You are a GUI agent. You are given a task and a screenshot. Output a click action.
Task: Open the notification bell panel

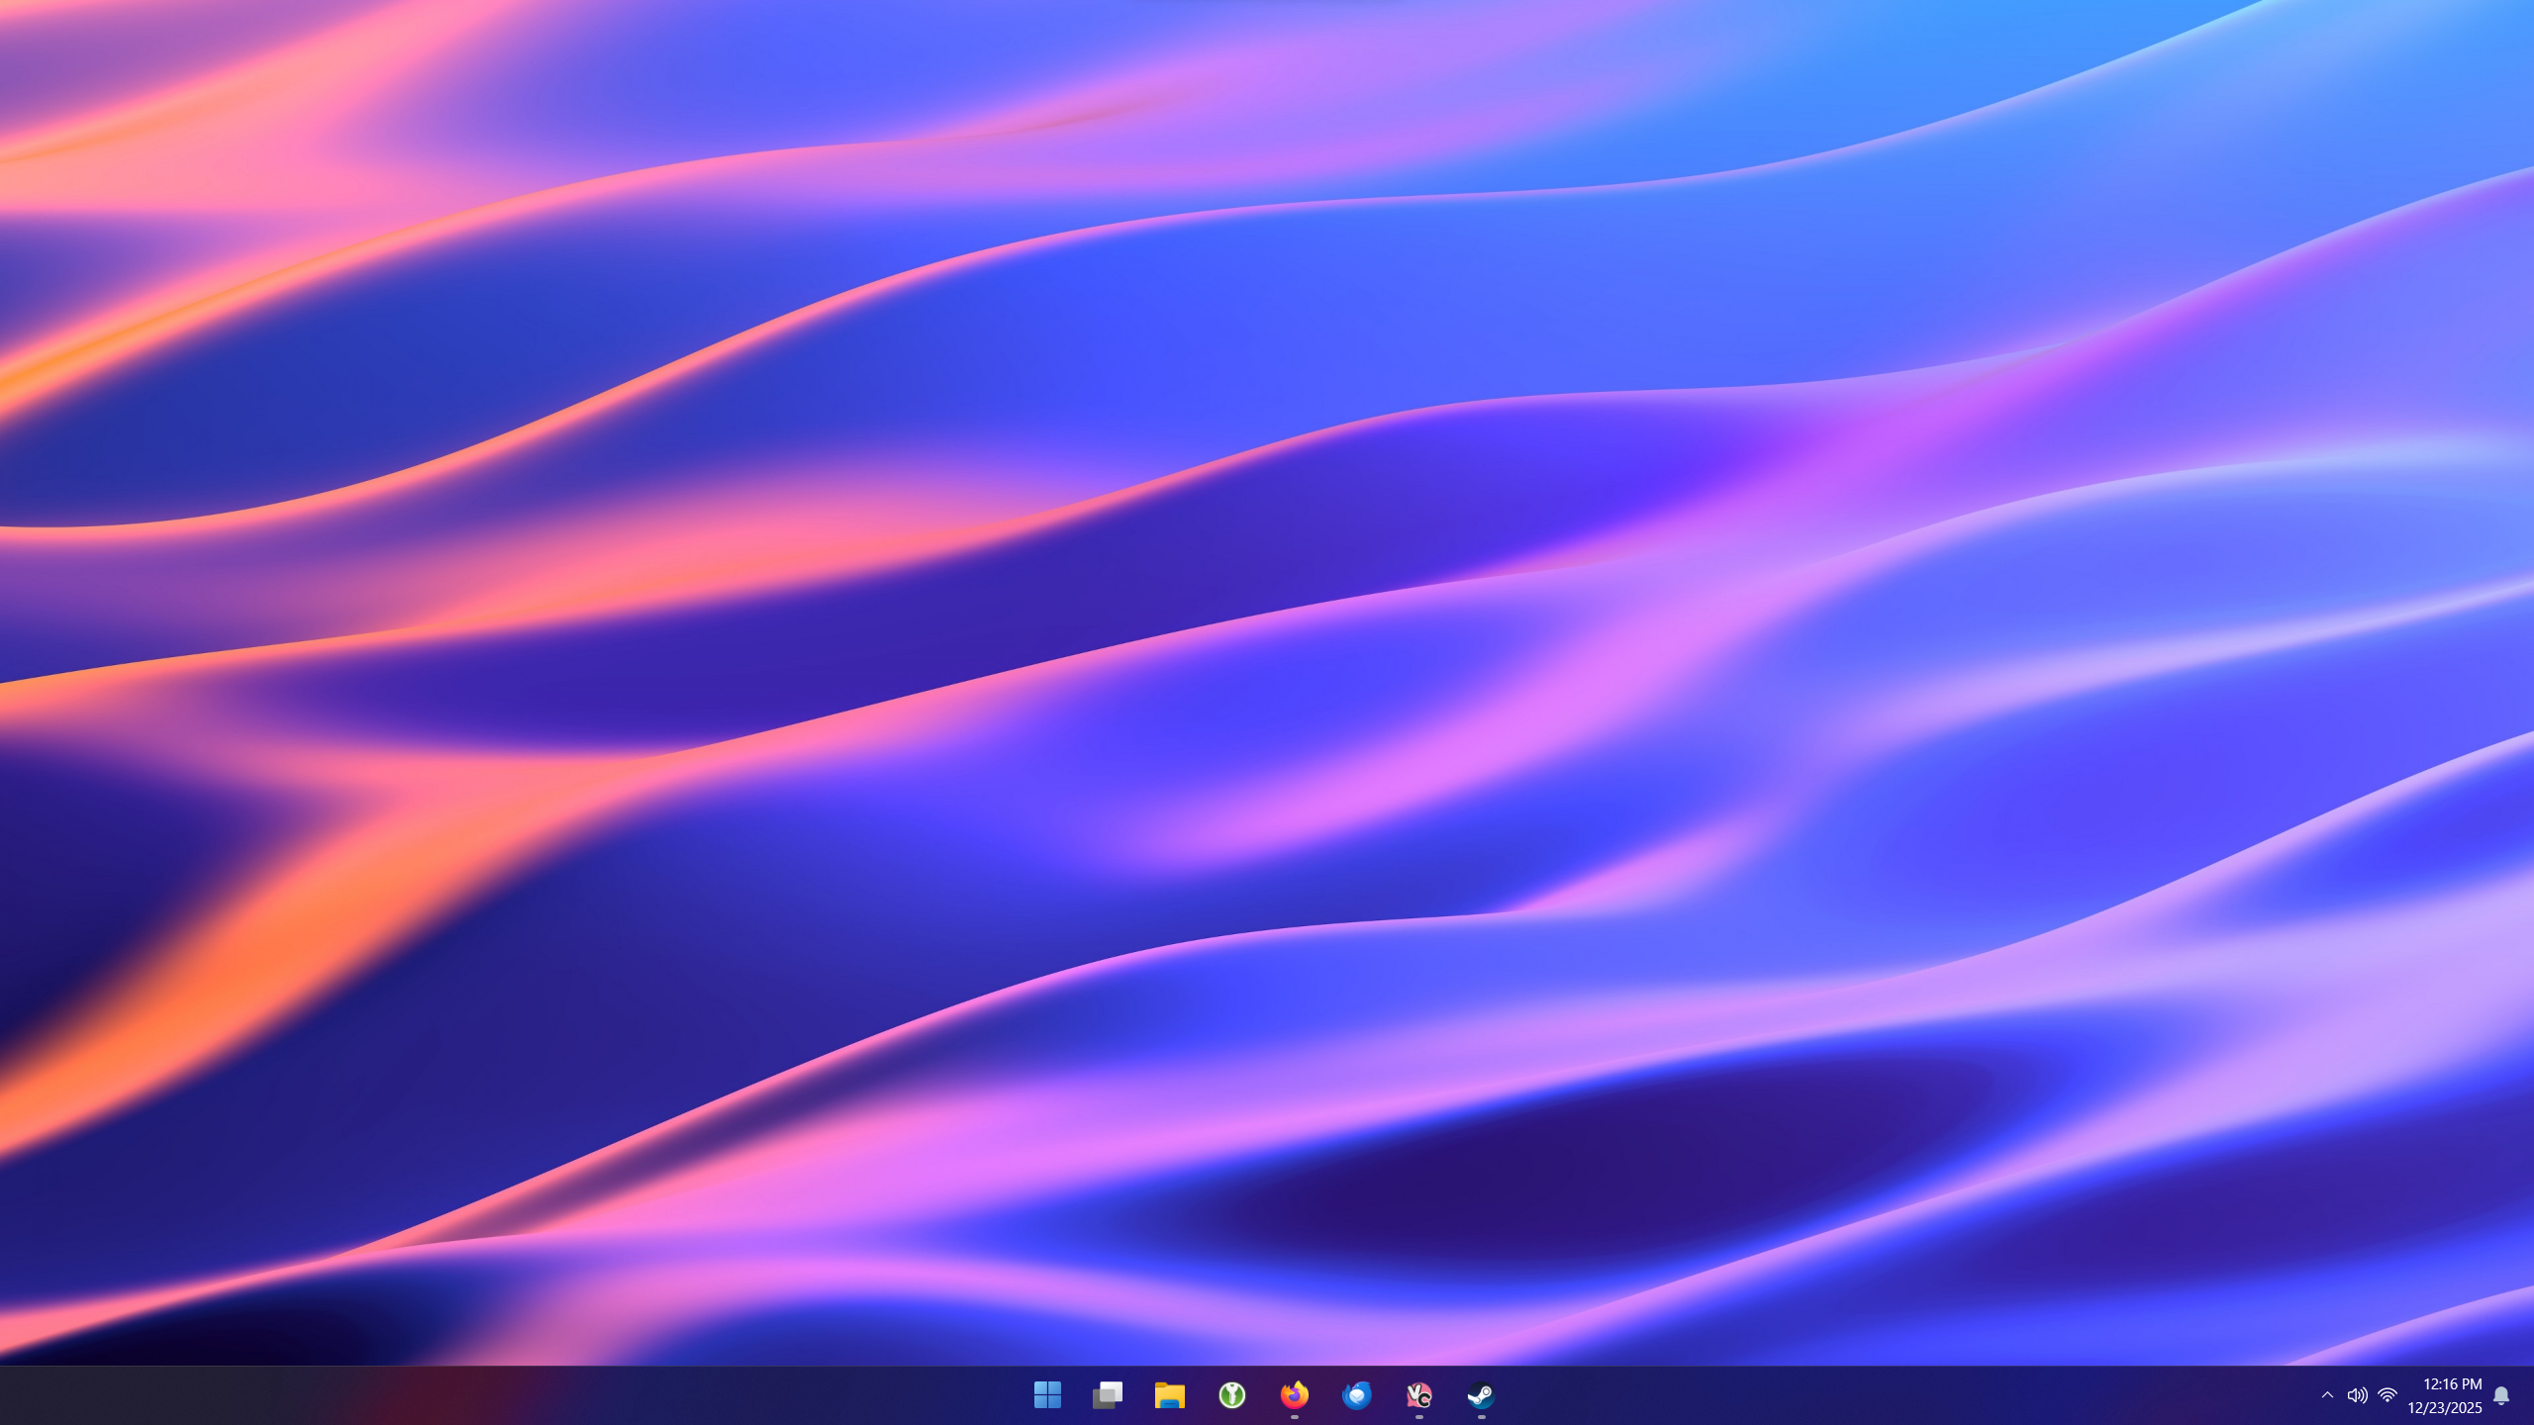pyautogui.click(x=2501, y=1395)
